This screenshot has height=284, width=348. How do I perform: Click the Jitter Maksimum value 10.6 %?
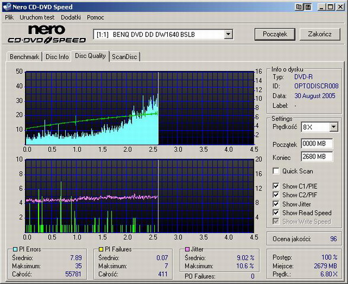(x=245, y=266)
